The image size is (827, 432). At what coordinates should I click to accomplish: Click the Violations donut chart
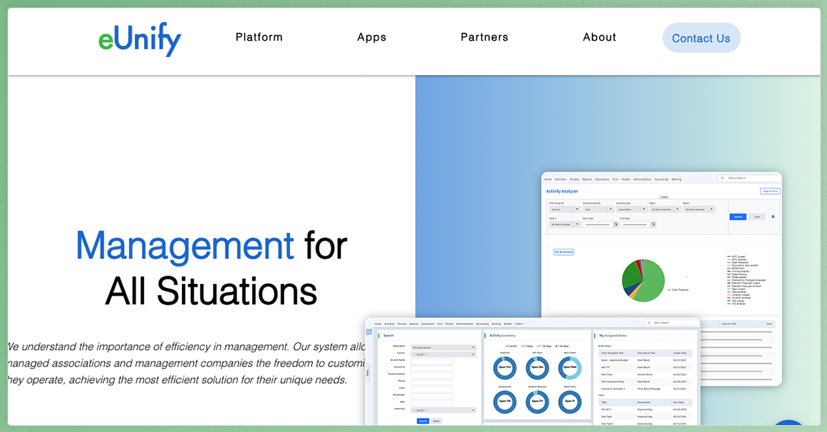click(504, 368)
